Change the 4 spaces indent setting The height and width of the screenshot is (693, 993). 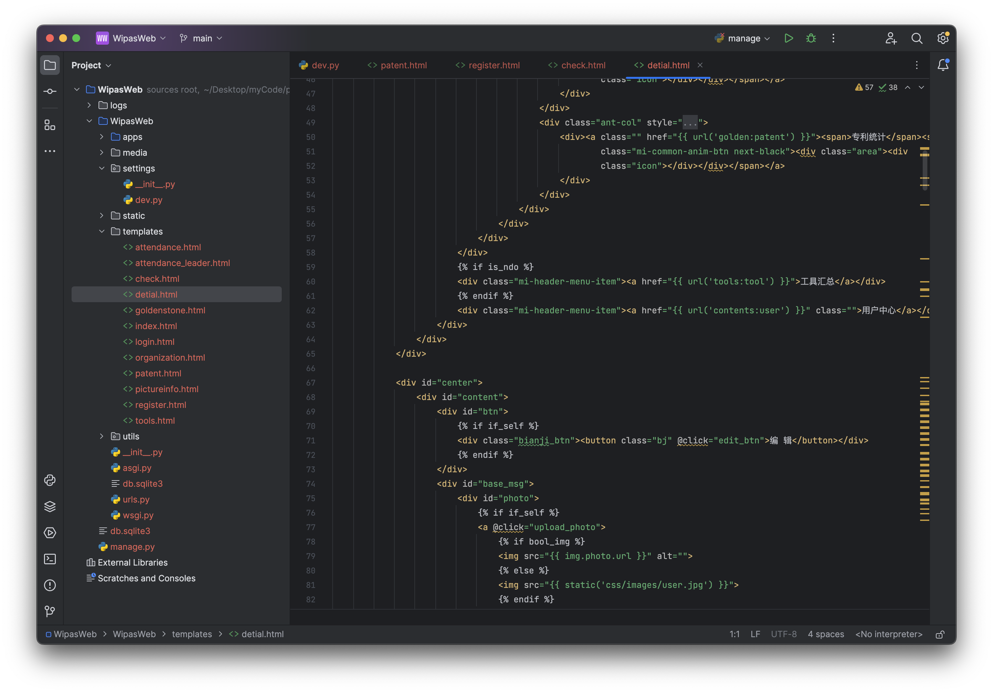pos(826,635)
